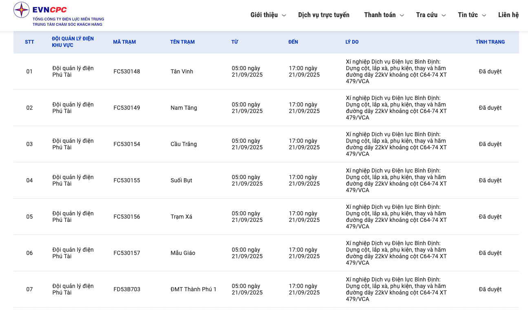Expand the Tra cứu dropdown chevron
Screen dimensions: 528x310
coord(444,15)
